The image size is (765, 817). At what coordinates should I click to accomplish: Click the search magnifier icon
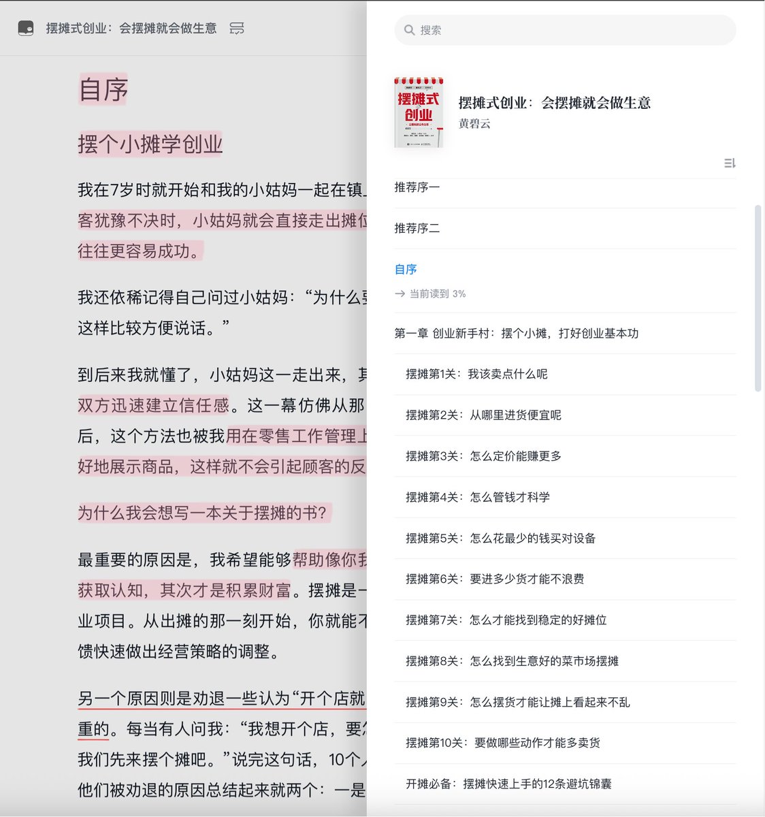coord(409,30)
